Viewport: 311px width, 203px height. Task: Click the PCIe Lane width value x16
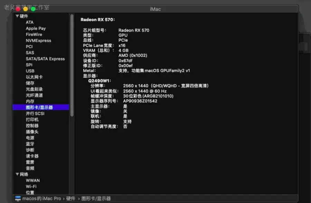(x=122, y=45)
